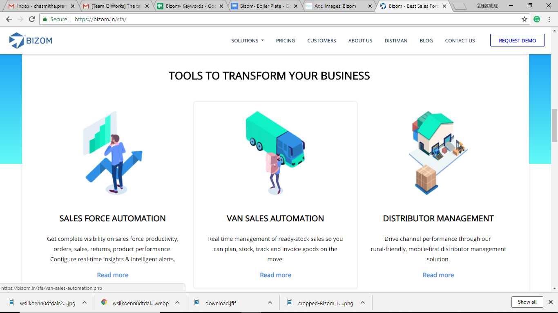Expand options for cropped-Bizom png download
Image resolution: width=558 pixels, height=313 pixels.
(x=363, y=302)
